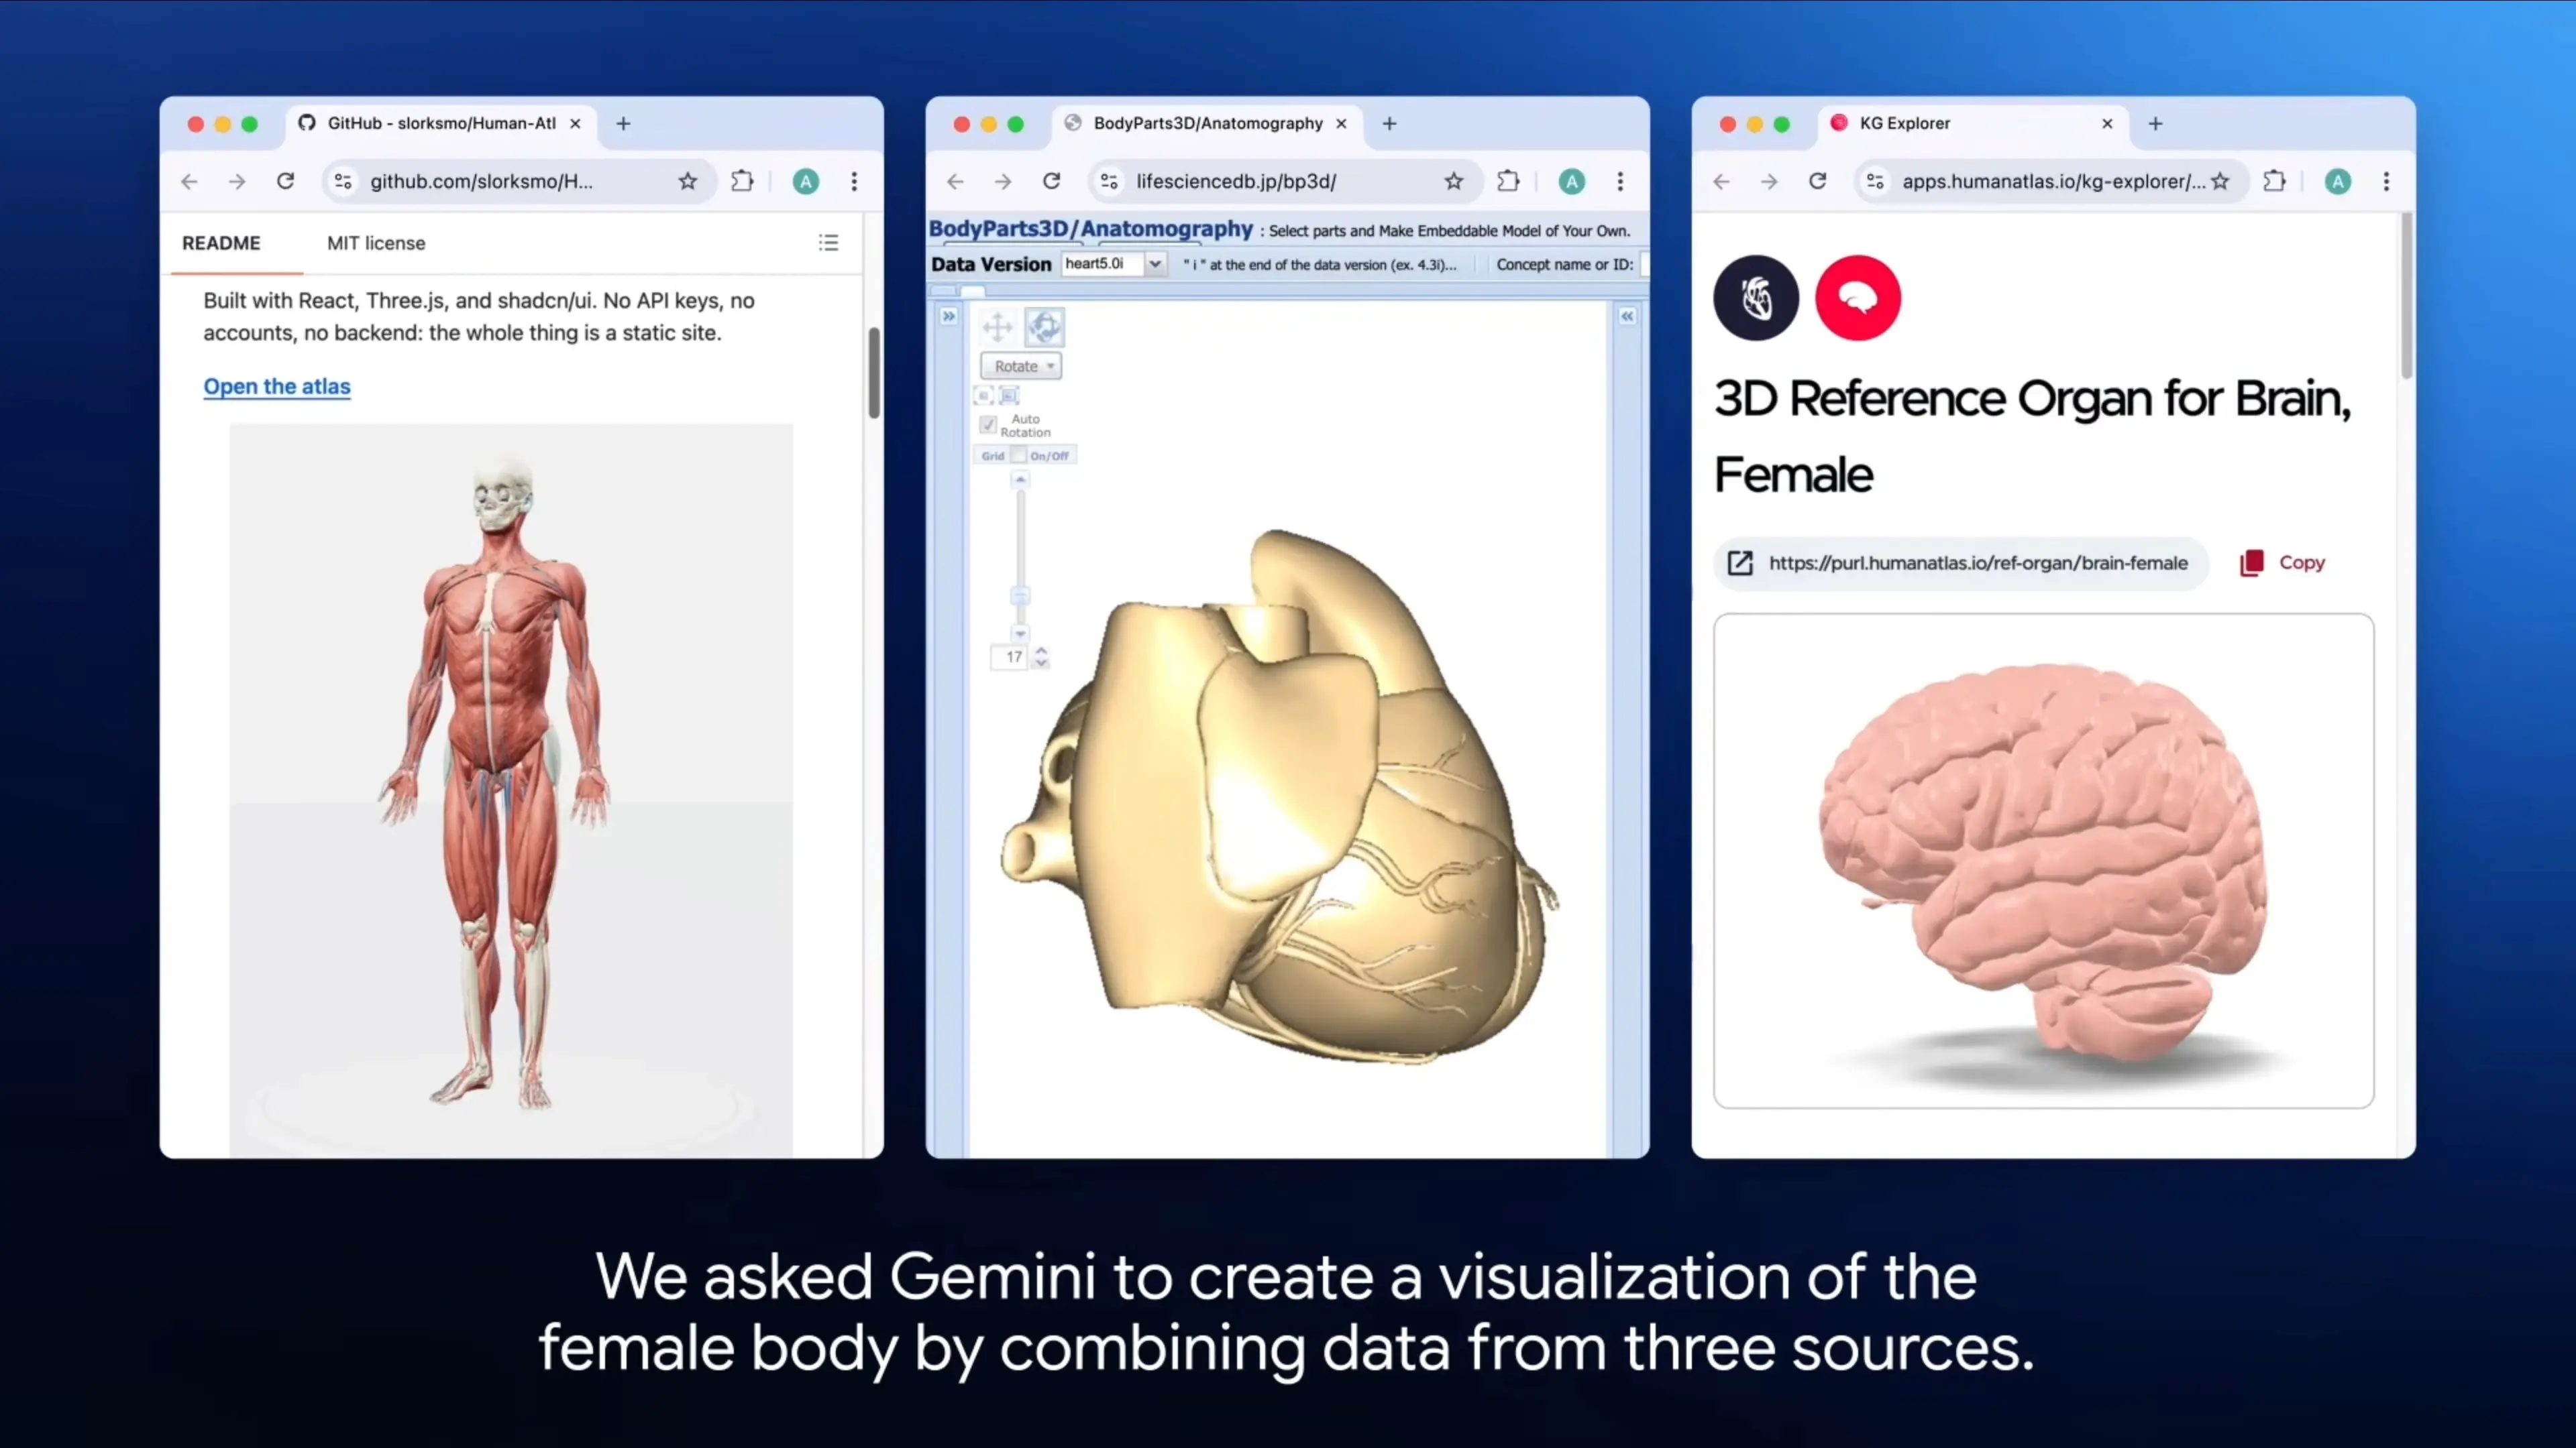Select the KG Explorer browser tab

click(1973, 123)
